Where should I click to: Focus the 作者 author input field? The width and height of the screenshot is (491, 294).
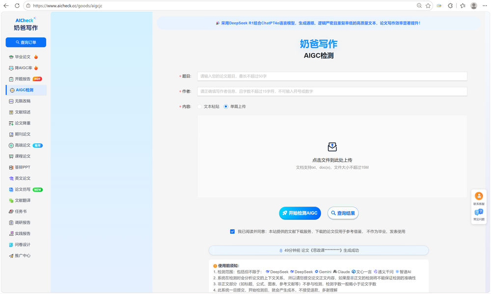pyautogui.click(x=332, y=91)
